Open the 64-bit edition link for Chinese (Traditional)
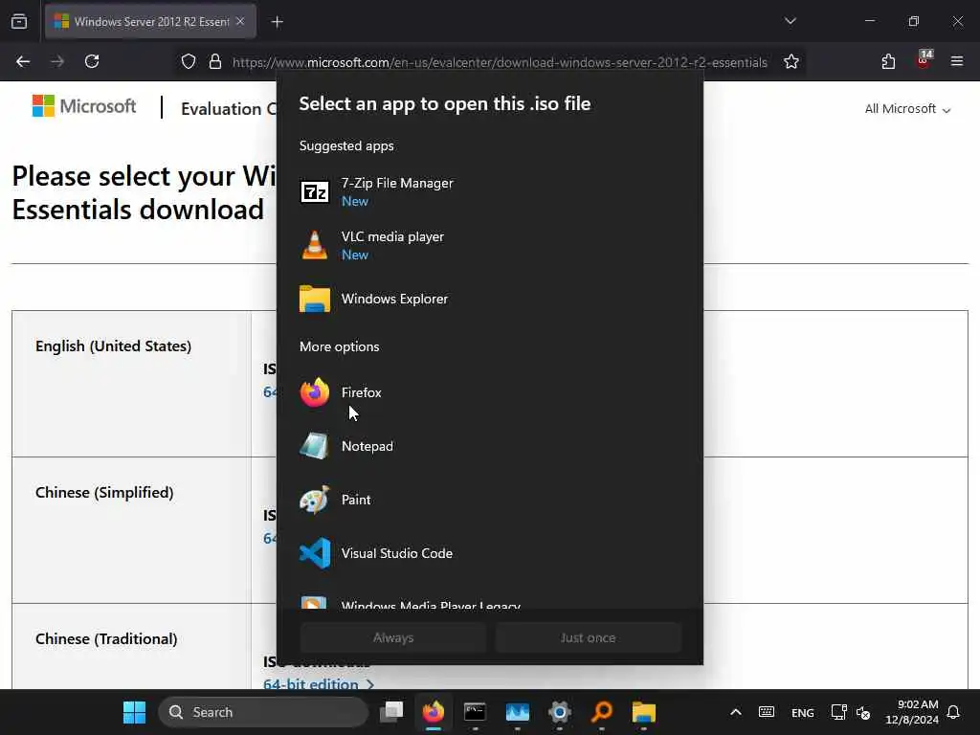Screen dimensions: 980x735 tap(318, 683)
